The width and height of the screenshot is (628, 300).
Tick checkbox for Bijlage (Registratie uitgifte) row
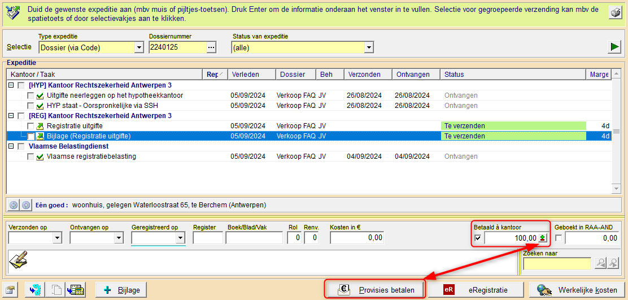pos(30,136)
